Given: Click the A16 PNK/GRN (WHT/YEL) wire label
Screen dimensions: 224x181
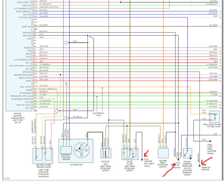Looking at the screenshot, I should click(x=46, y=7).
